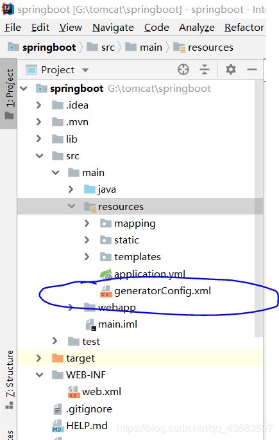Expand the target folder

(x=38, y=358)
